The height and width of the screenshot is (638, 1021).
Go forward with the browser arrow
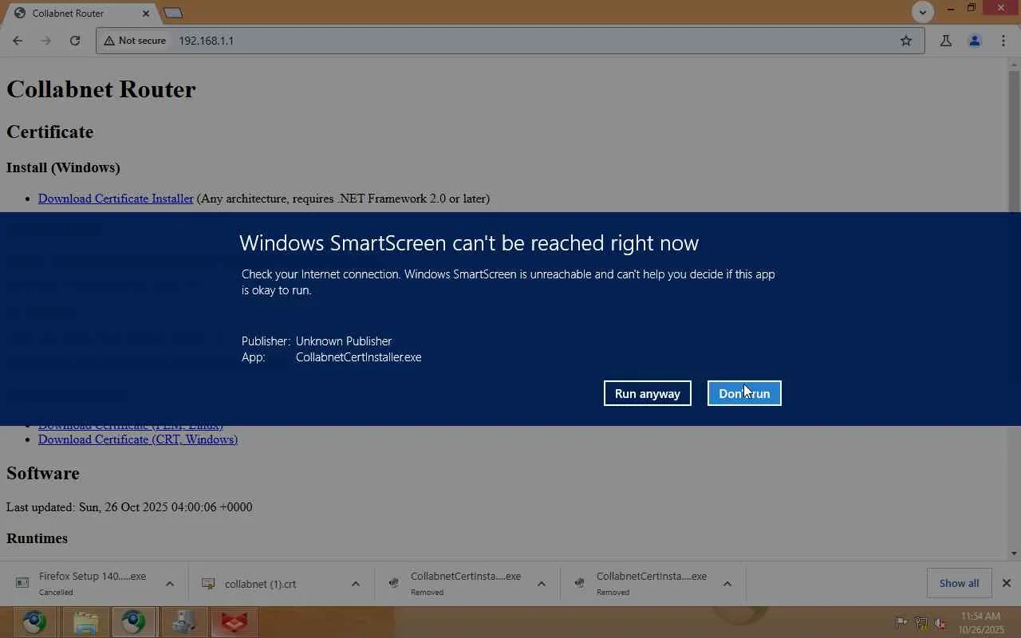(x=46, y=41)
